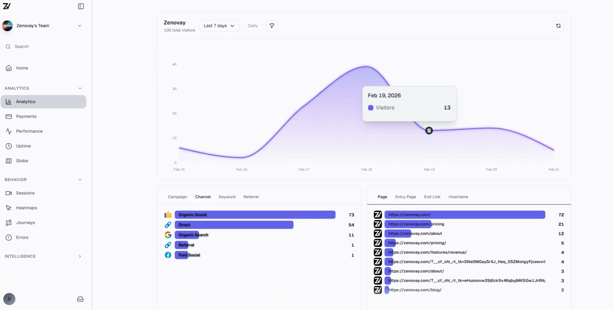Click the Zenovay logo at top left
The width and height of the screenshot is (613, 310).
click(x=7, y=6)
